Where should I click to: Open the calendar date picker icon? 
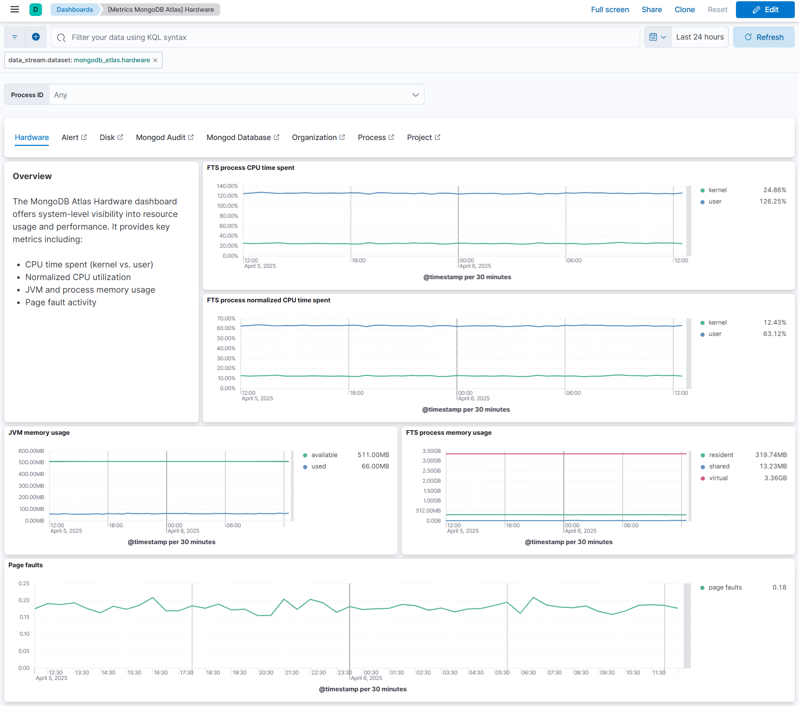click(x=653, y=37)
